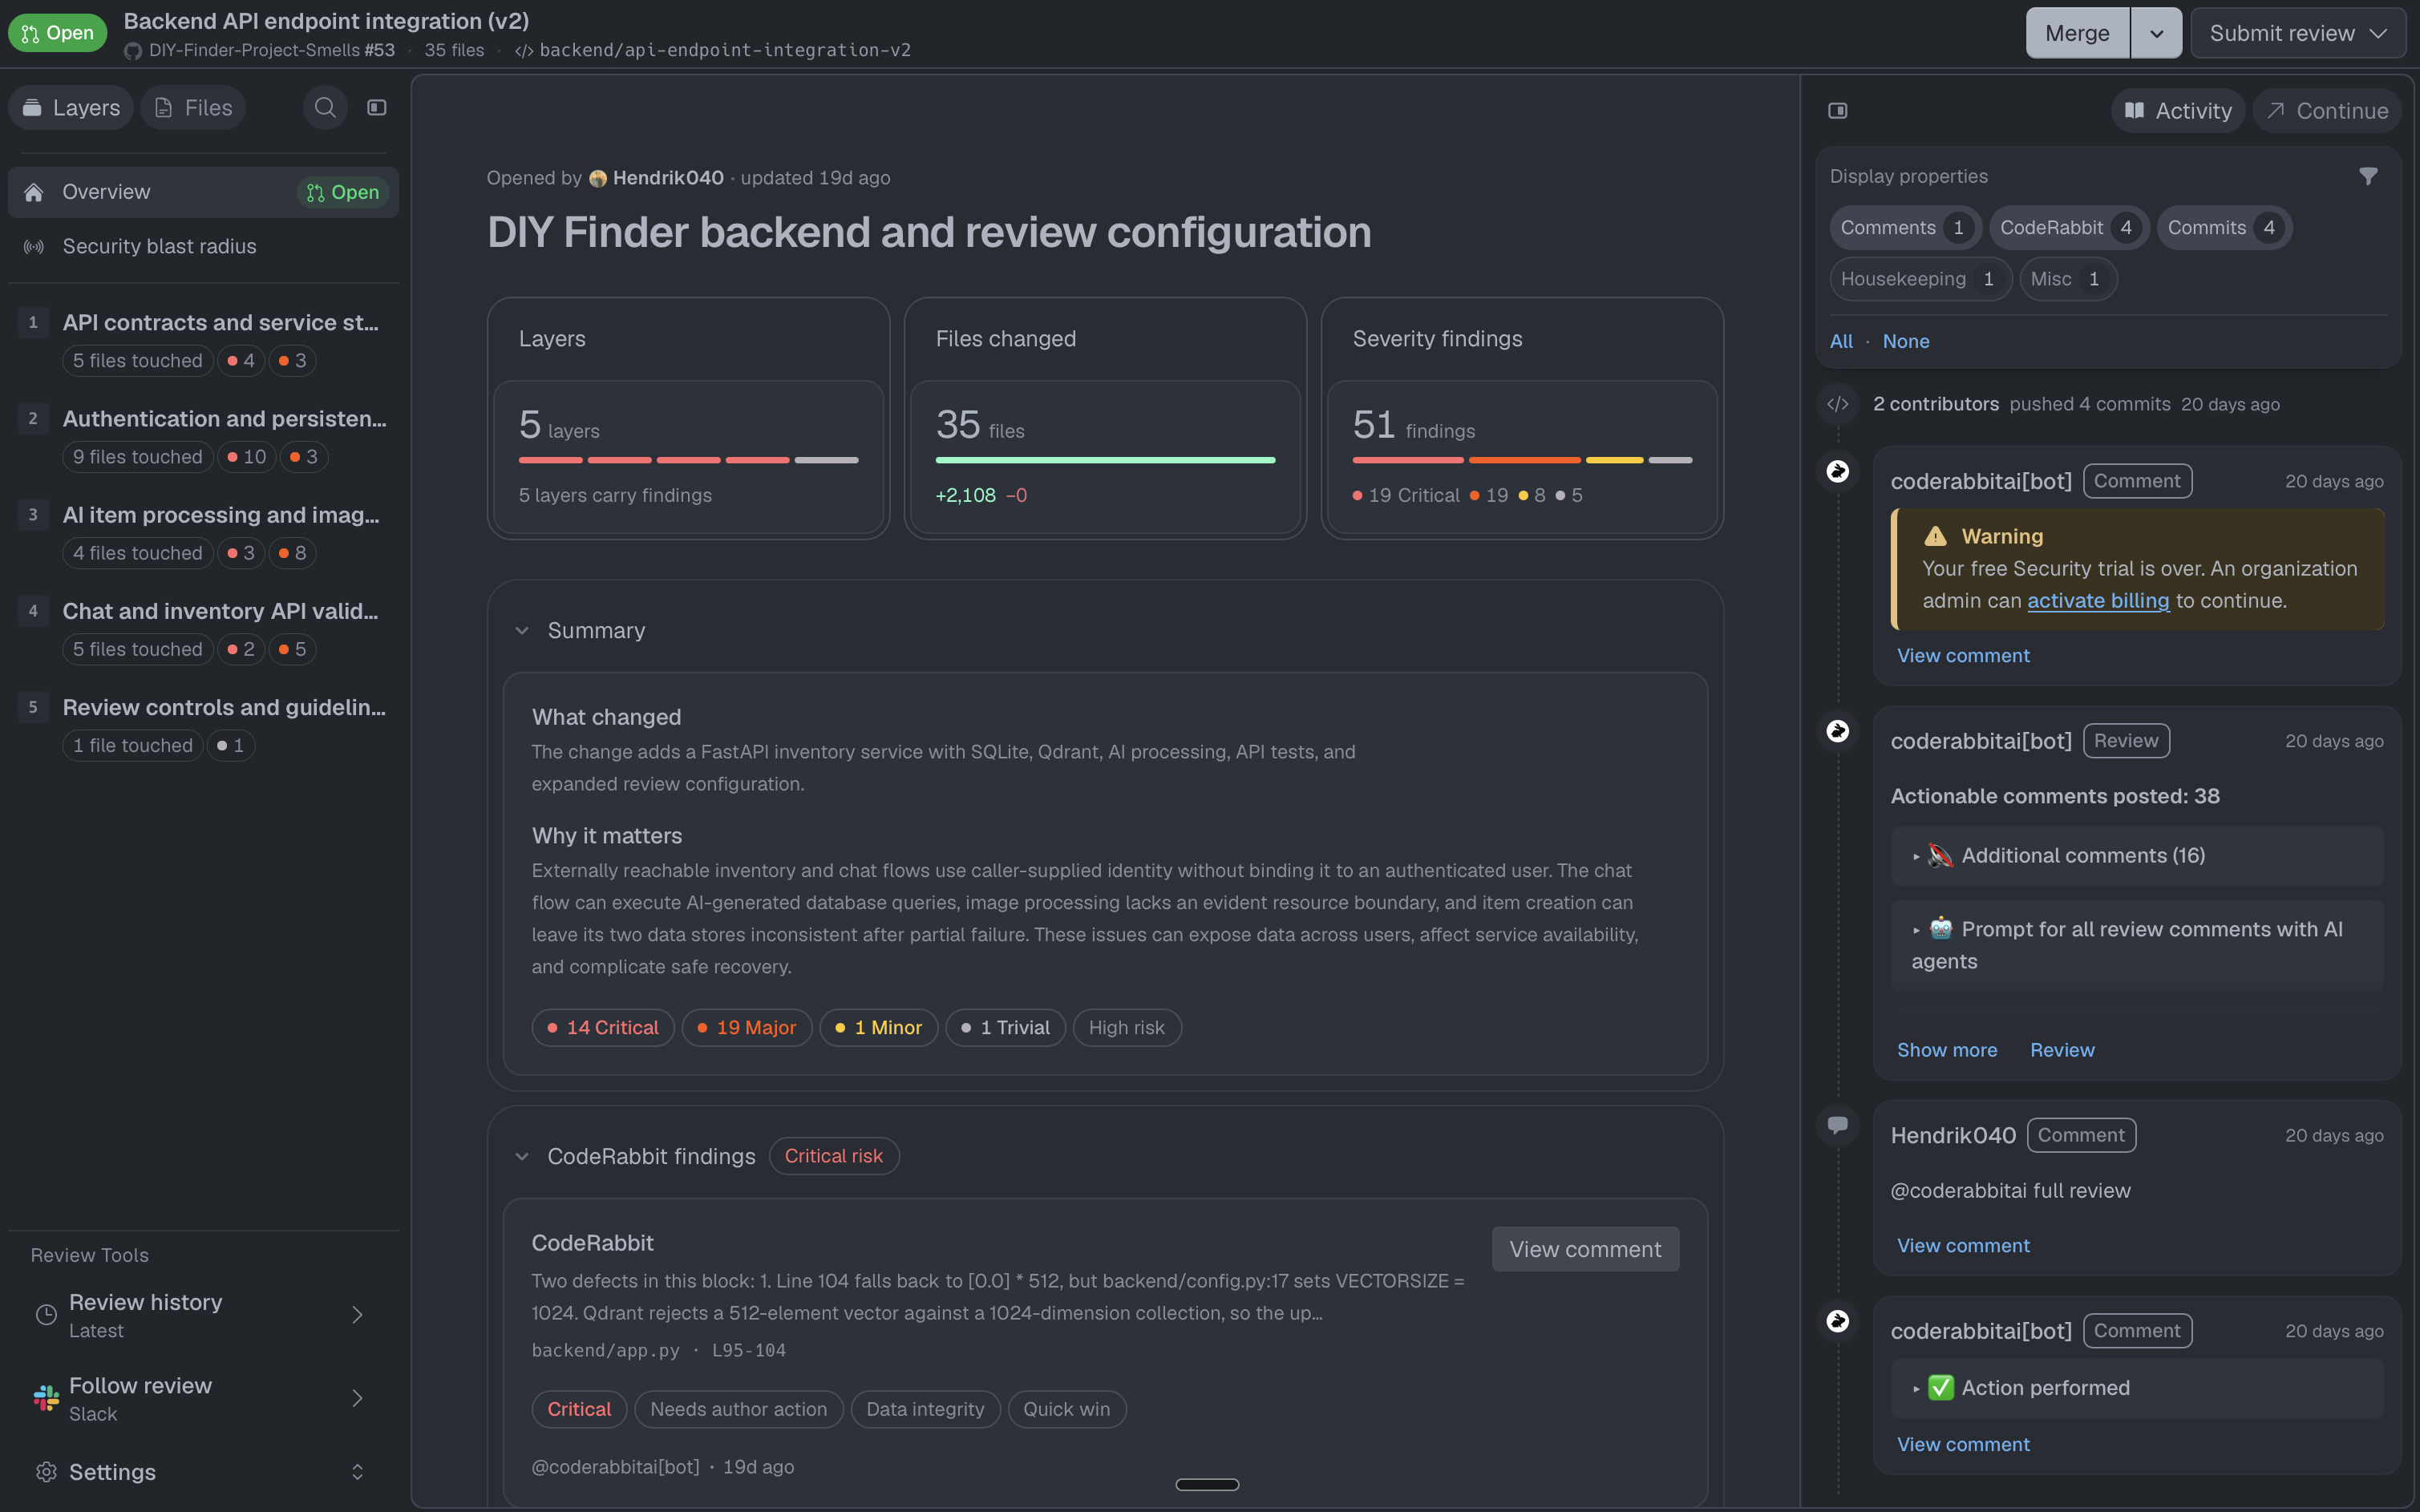Image resolution: width=2420 pixels, height=1512 pixels.
Task: Select All display properties
Action: (1841, 341)
